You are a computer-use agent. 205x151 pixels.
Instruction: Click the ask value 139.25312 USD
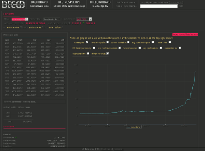point(25,113)
